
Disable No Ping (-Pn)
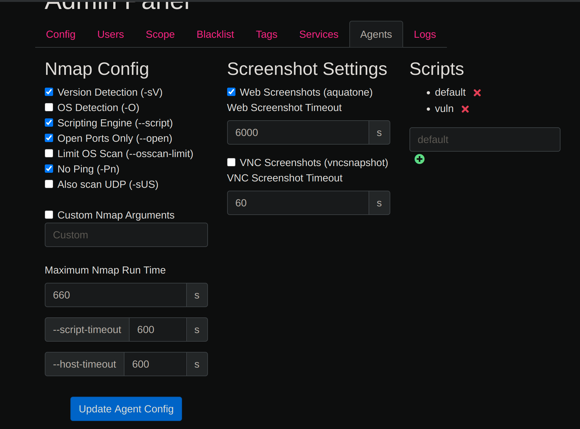pyautogui.click(x=49, y=169)
